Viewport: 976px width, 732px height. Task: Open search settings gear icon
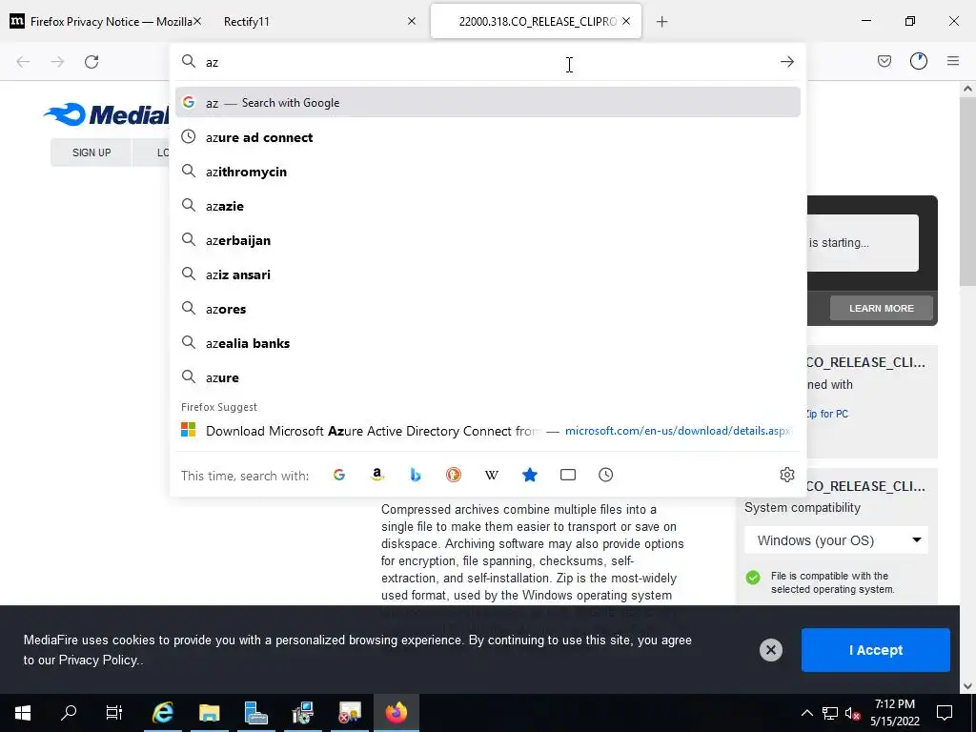click(x=786, y=475)
